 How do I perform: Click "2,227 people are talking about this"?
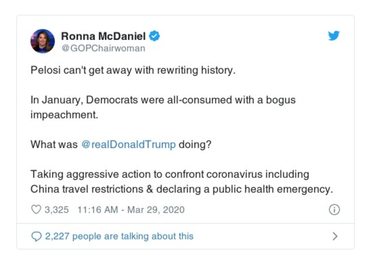pos(119,236)
